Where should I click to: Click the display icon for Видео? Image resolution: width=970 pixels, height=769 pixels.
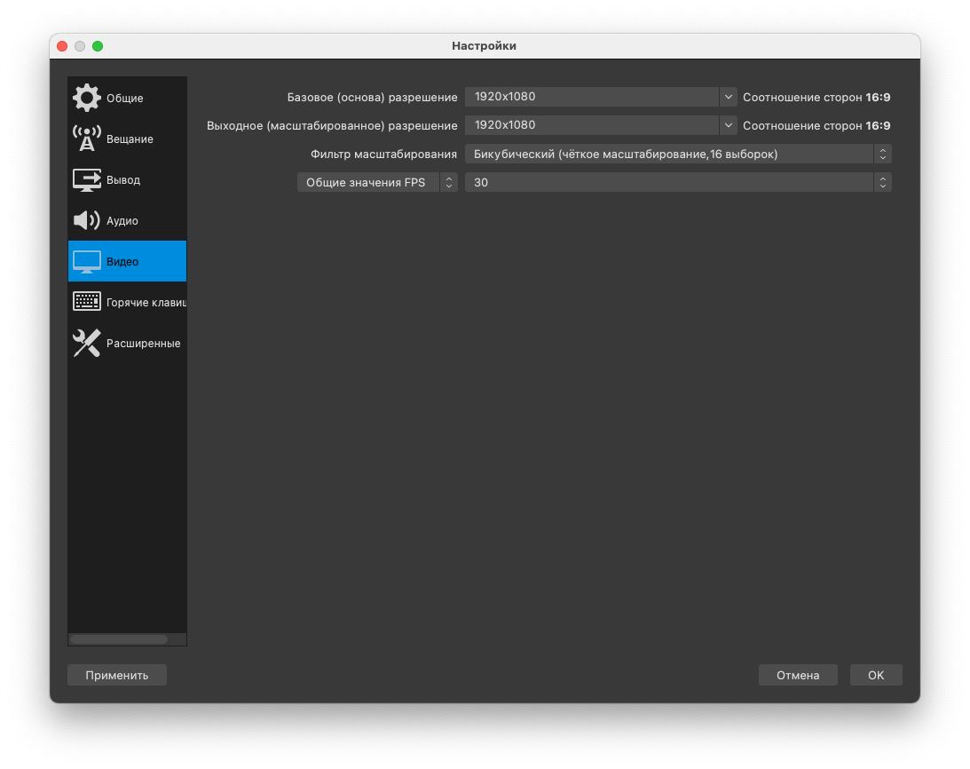pyautogui.click(x=87, y=261)
